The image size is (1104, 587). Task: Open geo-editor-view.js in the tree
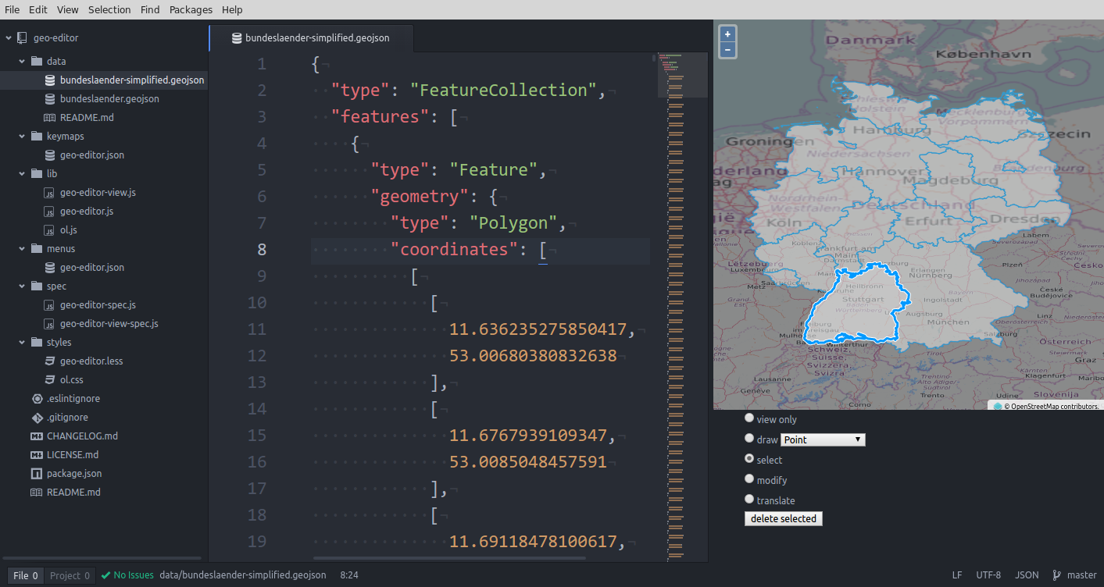click(98, 193)
